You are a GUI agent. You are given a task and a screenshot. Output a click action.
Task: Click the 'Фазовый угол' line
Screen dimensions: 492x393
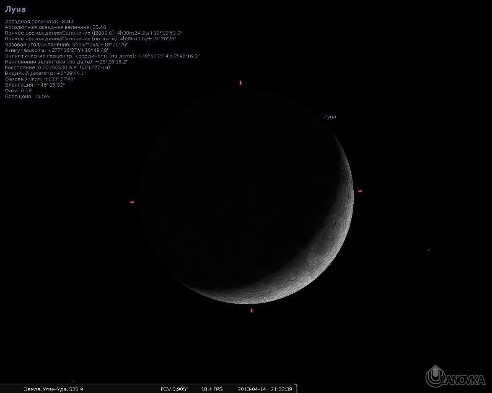pyautogui.click(x=40, y=79)
